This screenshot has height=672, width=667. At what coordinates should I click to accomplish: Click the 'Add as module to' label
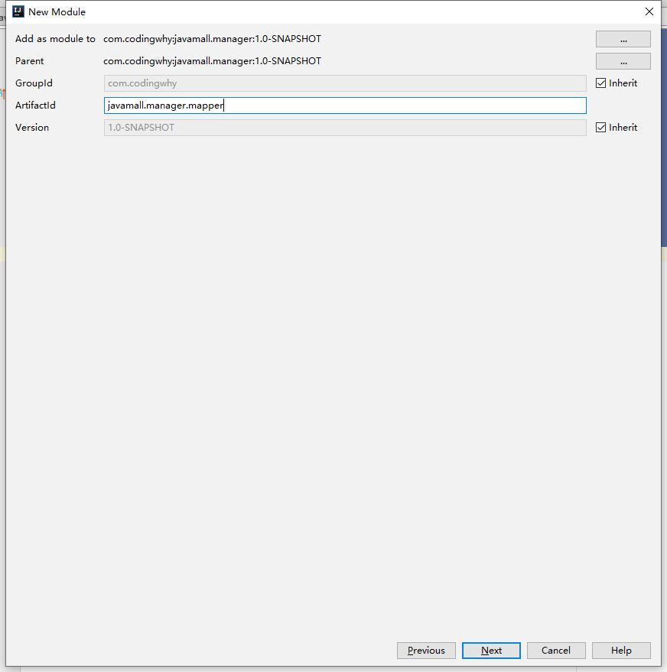pyautogui.click(x=55, y=39)
